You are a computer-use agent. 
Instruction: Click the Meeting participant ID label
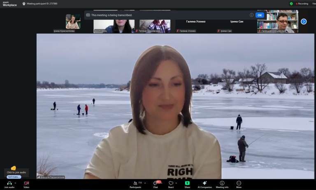42,4
